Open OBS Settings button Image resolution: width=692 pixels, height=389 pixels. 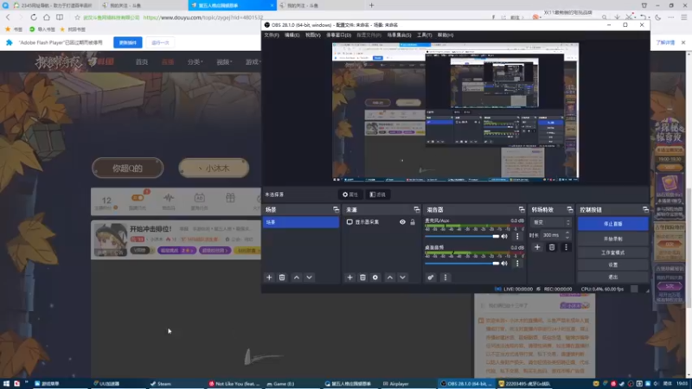pos(613,265)
